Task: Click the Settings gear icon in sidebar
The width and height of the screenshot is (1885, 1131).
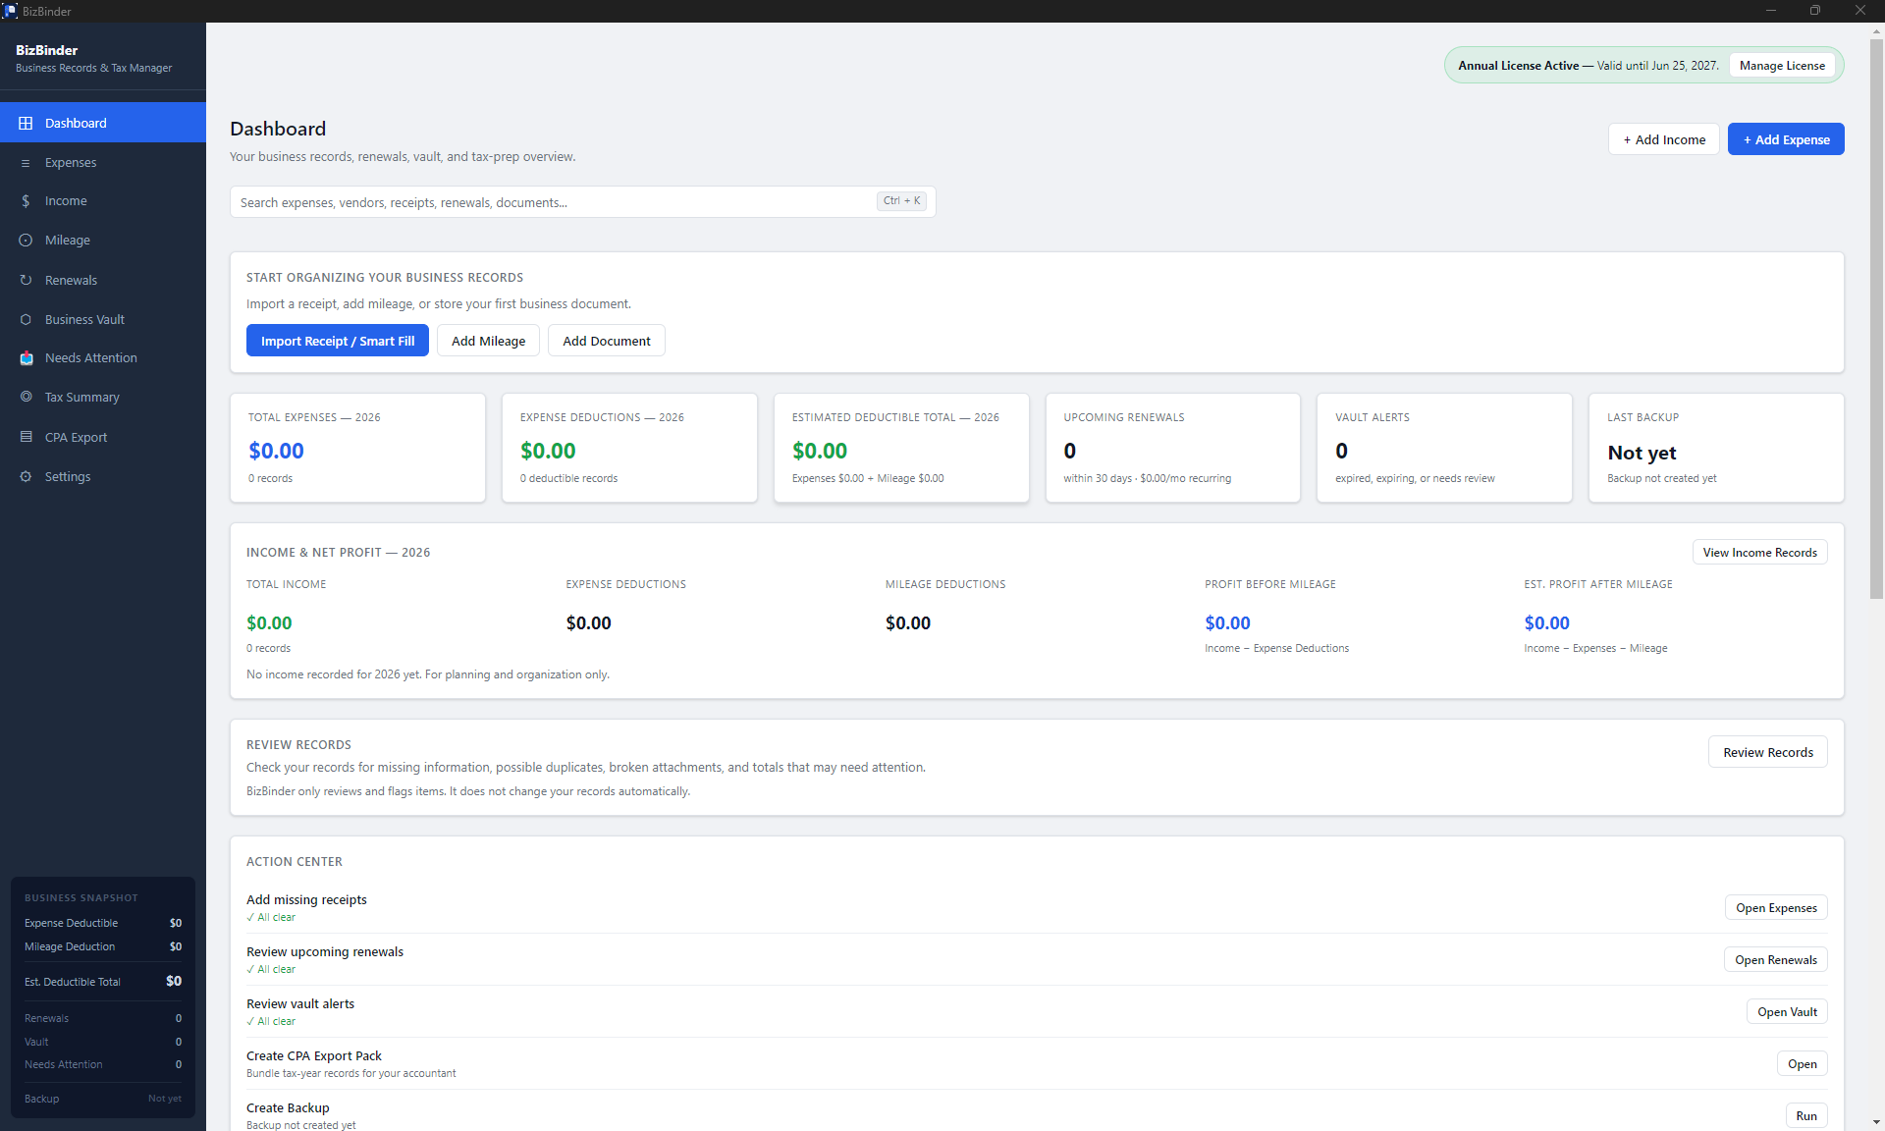Action: pos(26,477)
